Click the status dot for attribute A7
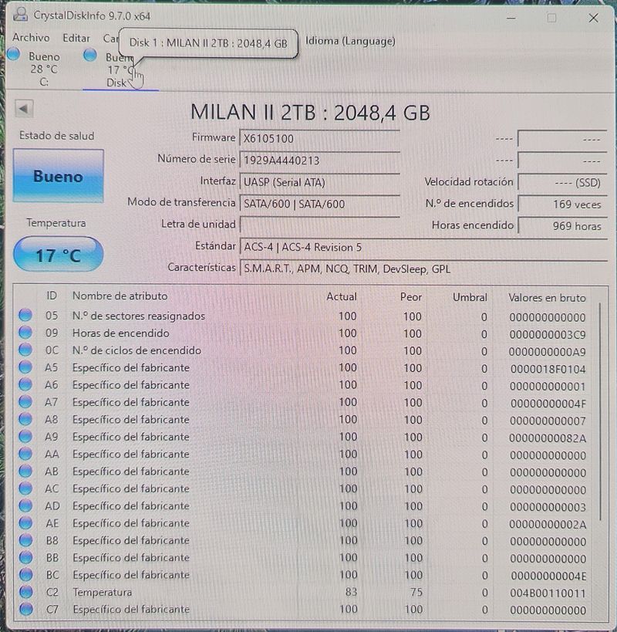Screen dimensions: 617x632 click(25, 401)
